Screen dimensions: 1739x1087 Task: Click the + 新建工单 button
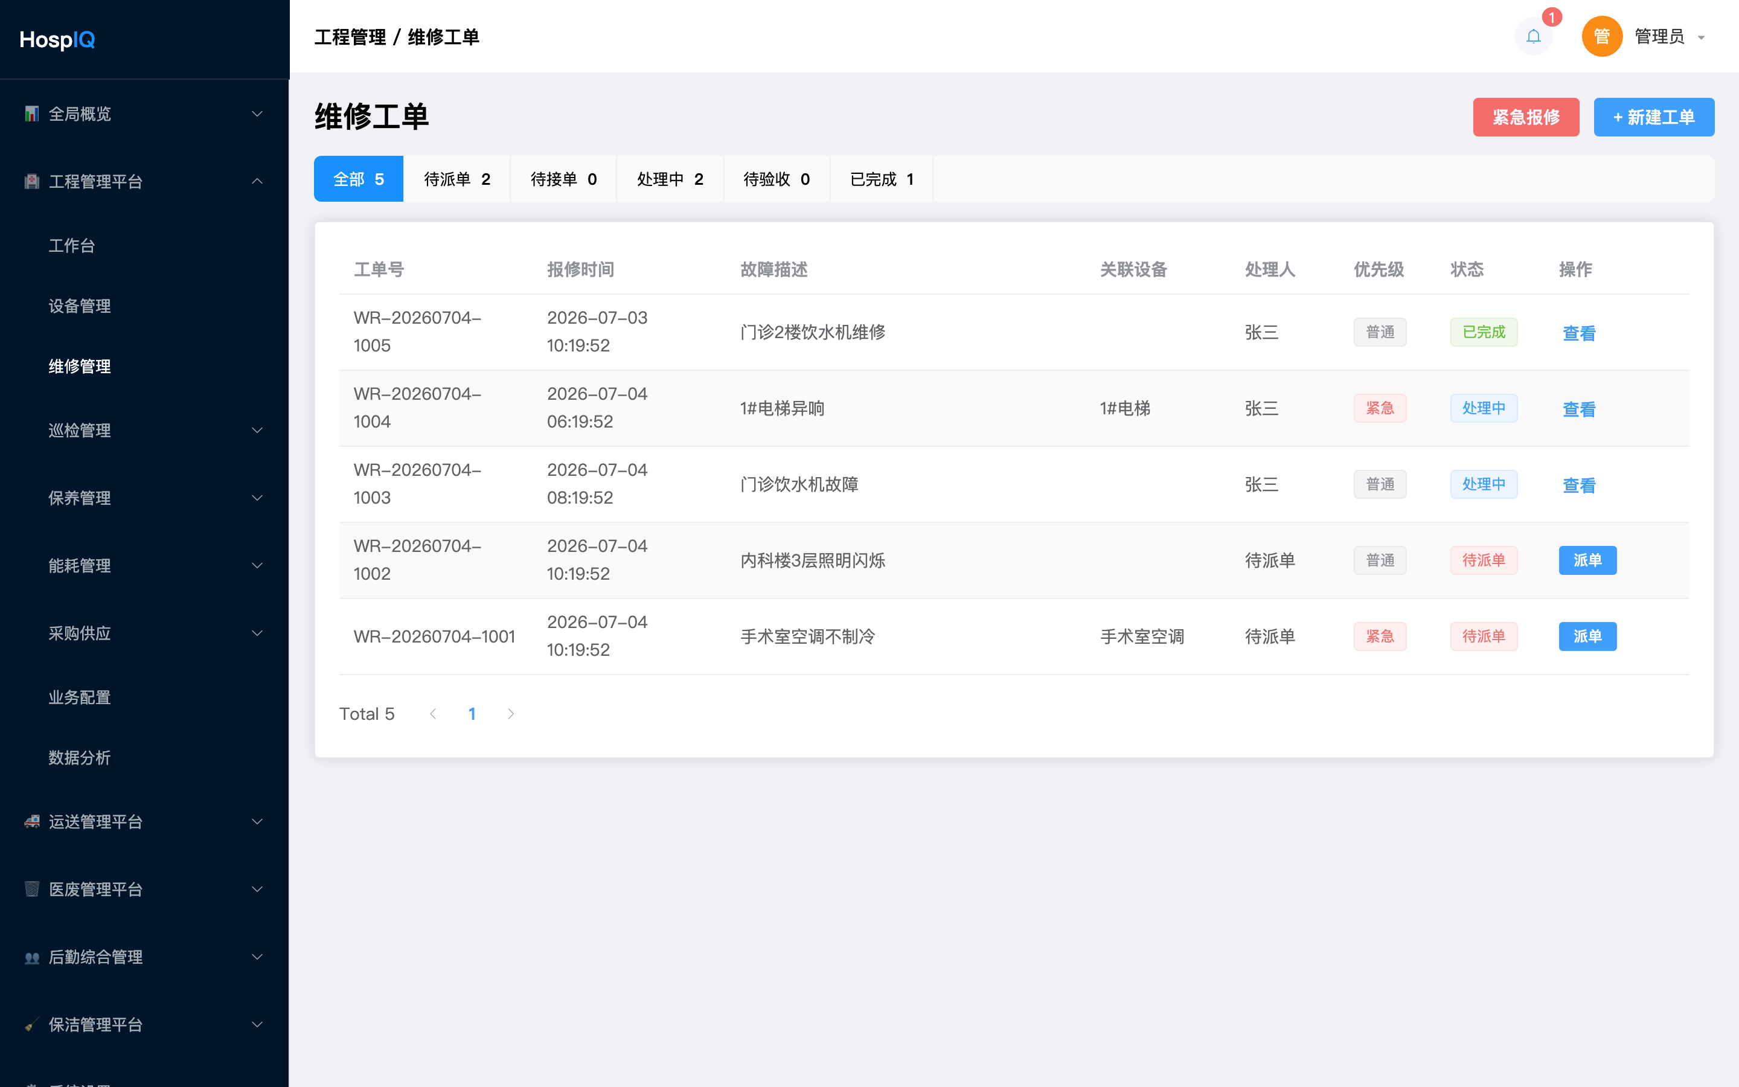[x=1653, y=117]
